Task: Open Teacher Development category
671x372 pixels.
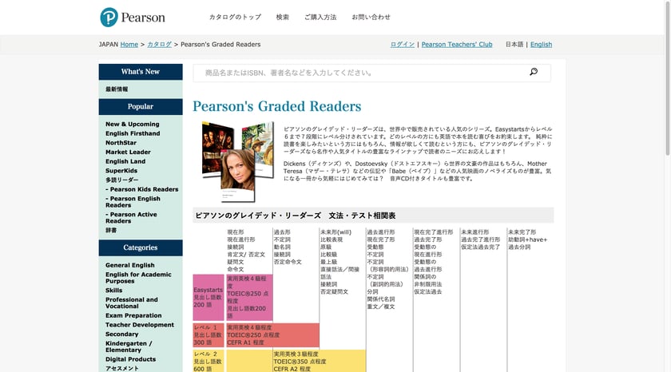Action: click(x=140, y=325)
